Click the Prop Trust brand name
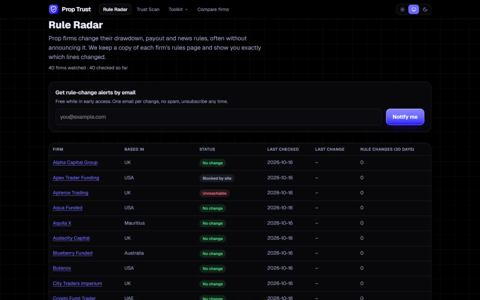Screen dimensions: 480x300 [x=76, y=9]
